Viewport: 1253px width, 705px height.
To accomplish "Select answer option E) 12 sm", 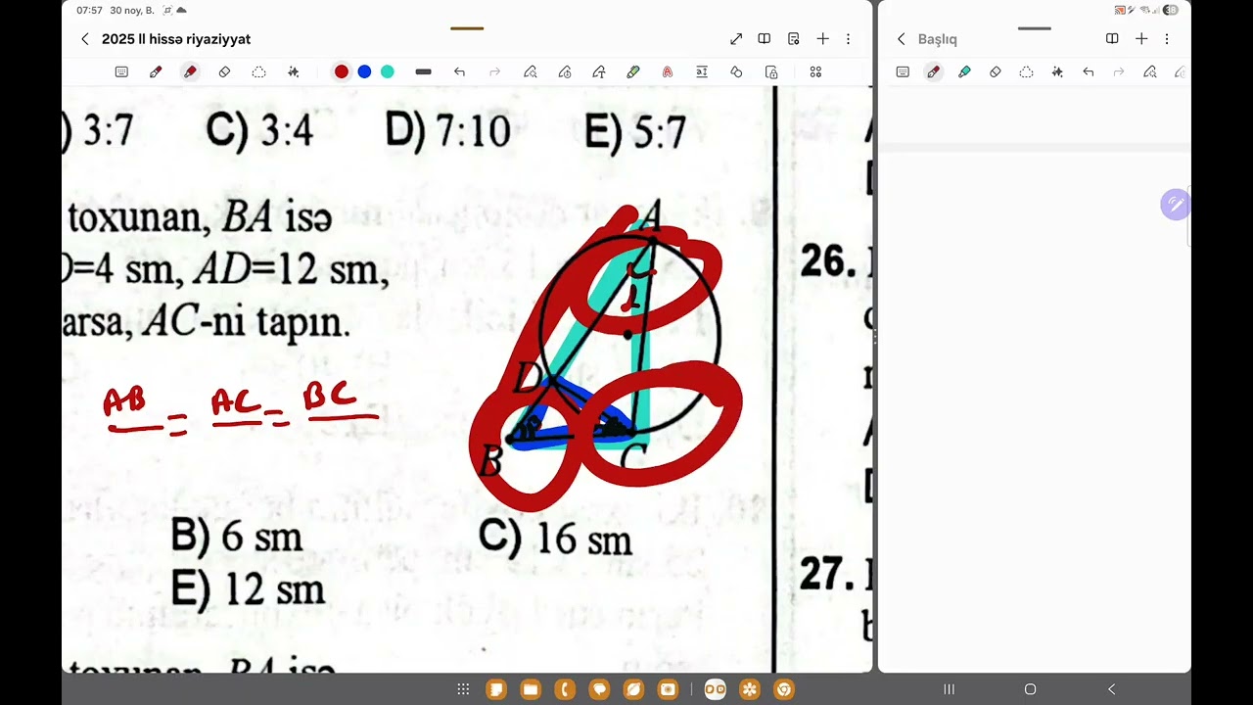I will [x=247, y=588].
